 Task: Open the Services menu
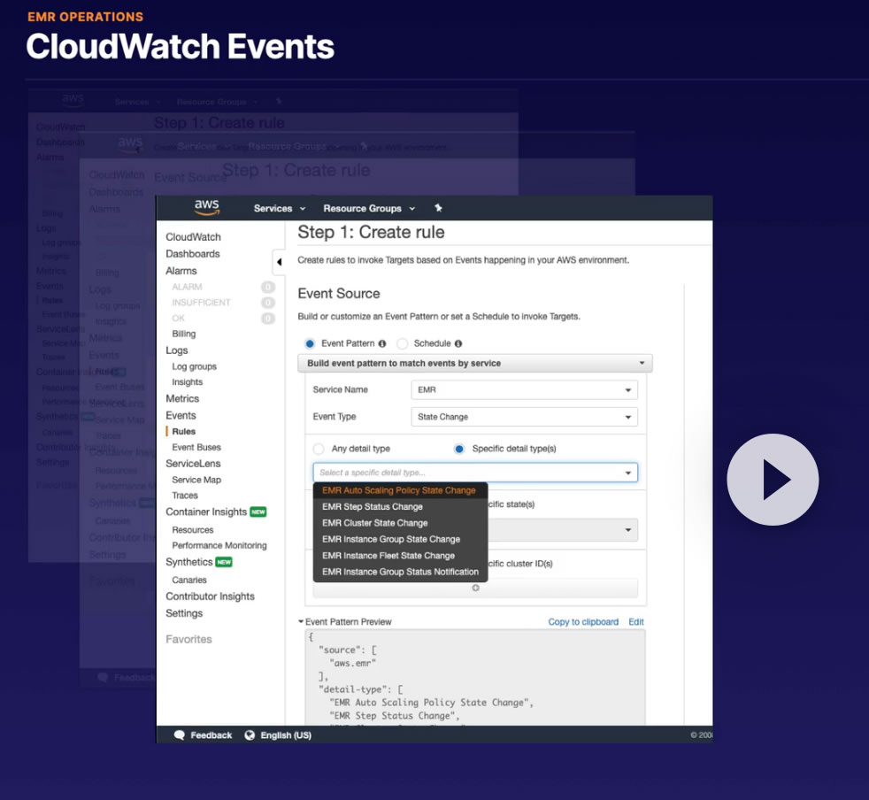280,209
